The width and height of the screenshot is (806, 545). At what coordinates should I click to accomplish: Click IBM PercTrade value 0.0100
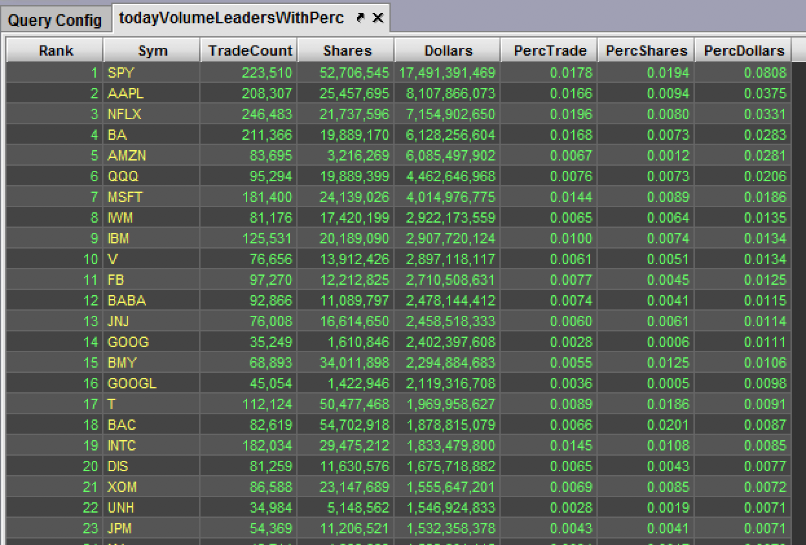[550, 238]
